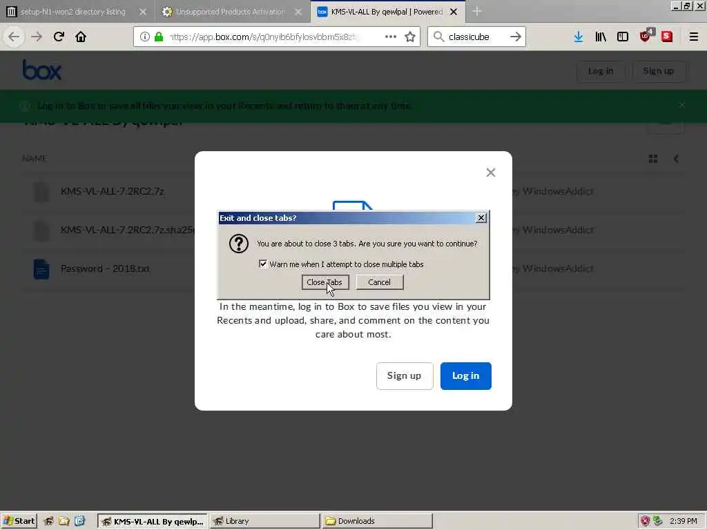Run the classicube search with the arrow
The width and height of the screenshot is (707, 530).
(515, 37)
